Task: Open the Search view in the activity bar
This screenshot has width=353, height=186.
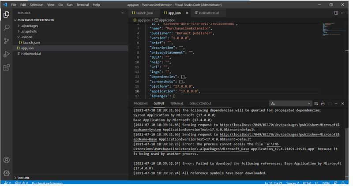Action: tap(7, 28)
